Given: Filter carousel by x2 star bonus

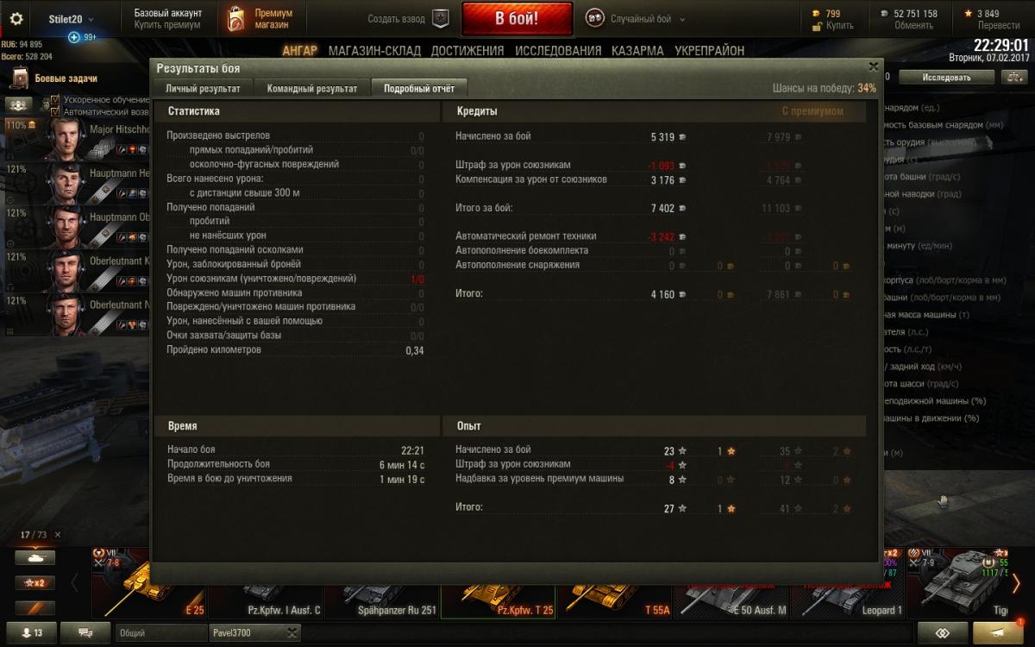Looking at the screenshot, I should 34,583.
